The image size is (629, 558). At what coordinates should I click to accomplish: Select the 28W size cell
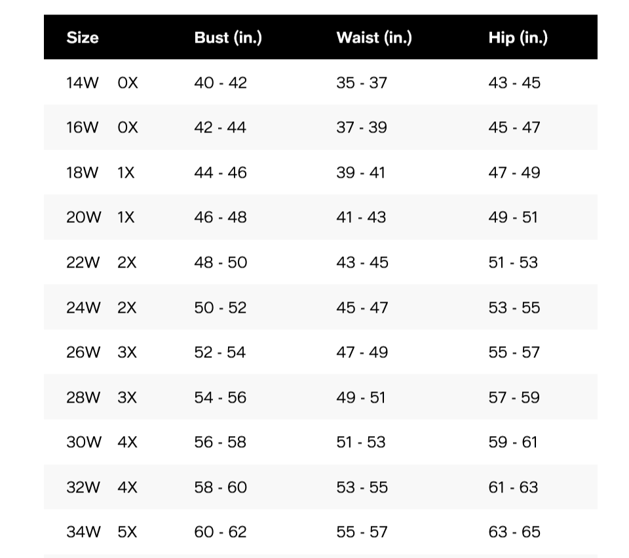point(83,397)
